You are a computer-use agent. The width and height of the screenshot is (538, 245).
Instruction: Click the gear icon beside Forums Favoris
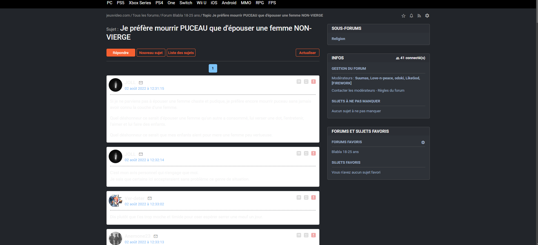[423, 142]
